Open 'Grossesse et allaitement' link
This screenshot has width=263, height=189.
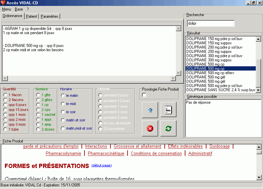pyautogui.click(x=137, y=146)
